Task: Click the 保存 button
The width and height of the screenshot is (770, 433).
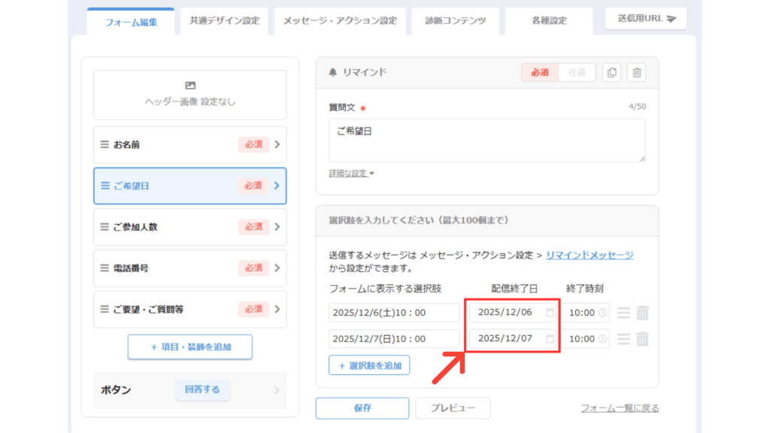Action: pyautogui.click(x=362, y=408)
